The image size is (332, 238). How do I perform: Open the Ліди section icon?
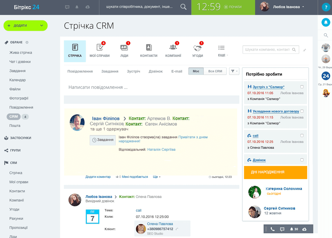(x=124, y=48)
